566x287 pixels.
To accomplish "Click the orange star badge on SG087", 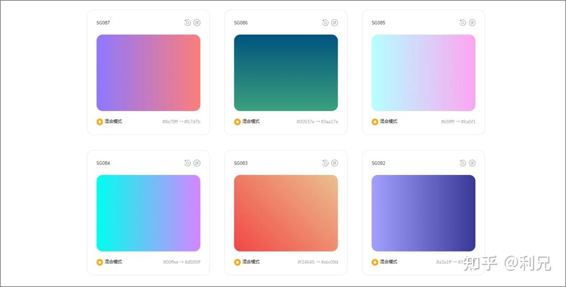I will (100, 122).
